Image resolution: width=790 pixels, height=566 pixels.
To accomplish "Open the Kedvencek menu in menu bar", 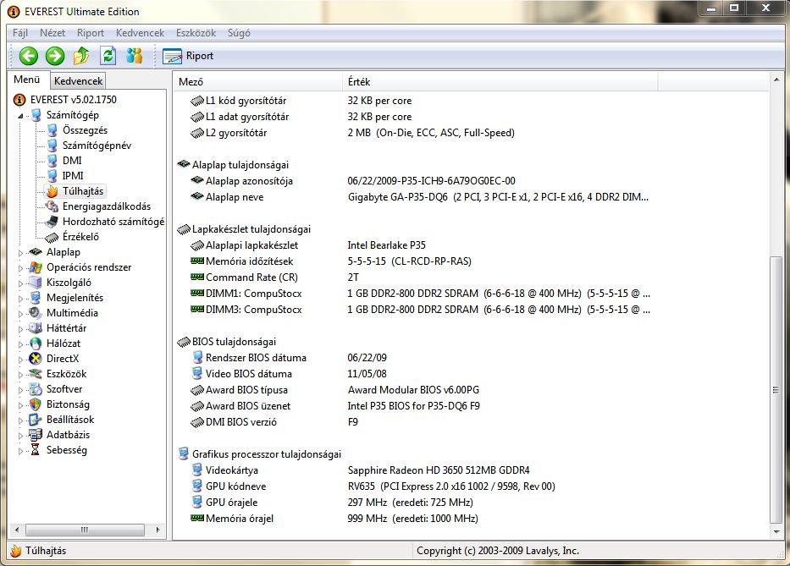I will (140, 33).
